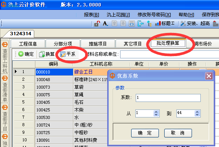Click the 换算 toolbar button

[x=47, y=54]
